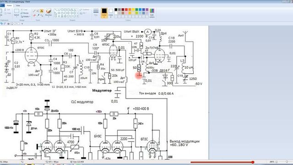Choose the white color swatch
The width and height of the screenshot is (293, 165).
[116, 13]
